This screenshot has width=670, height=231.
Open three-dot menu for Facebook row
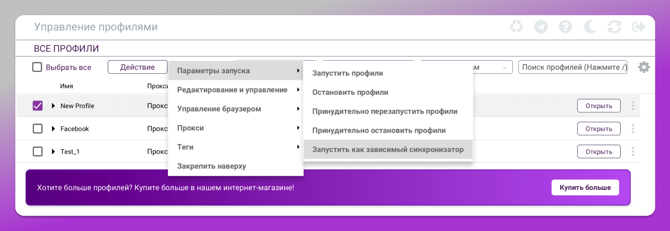click(x=633, y=129)
